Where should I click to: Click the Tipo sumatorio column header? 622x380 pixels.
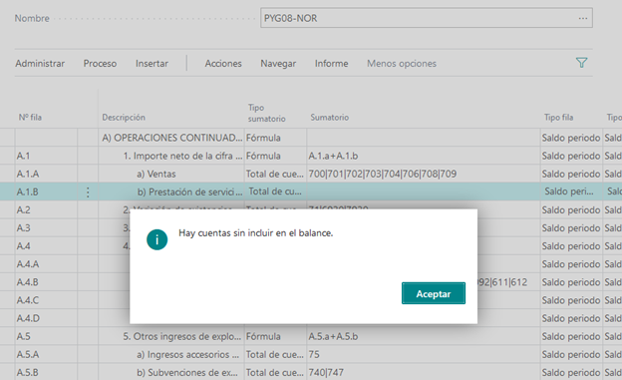coord(266,113)
